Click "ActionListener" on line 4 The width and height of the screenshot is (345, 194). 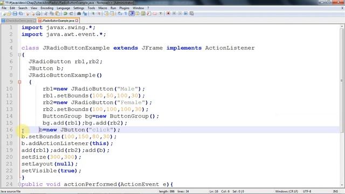(230, 48)
